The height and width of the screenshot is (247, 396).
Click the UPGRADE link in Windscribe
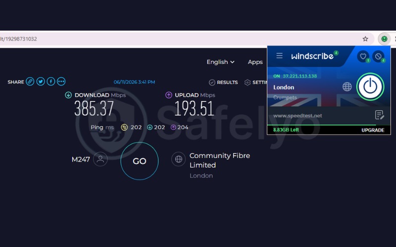tap(373, 130)
